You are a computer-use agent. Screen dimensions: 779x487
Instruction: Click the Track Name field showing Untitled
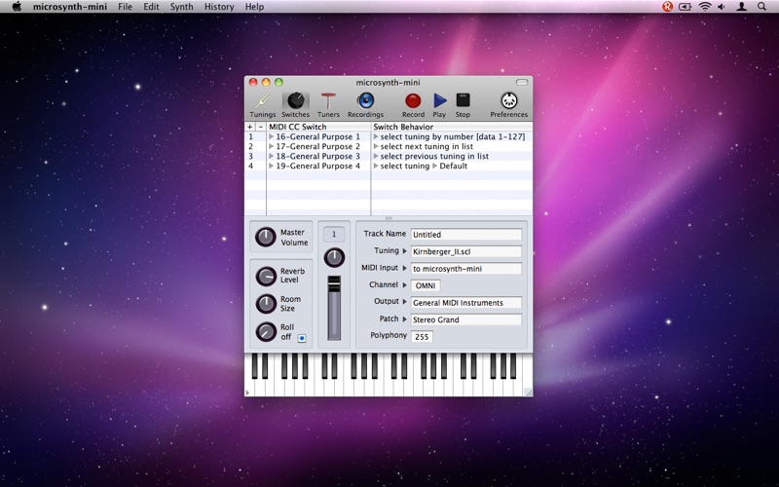coord(466,235)
